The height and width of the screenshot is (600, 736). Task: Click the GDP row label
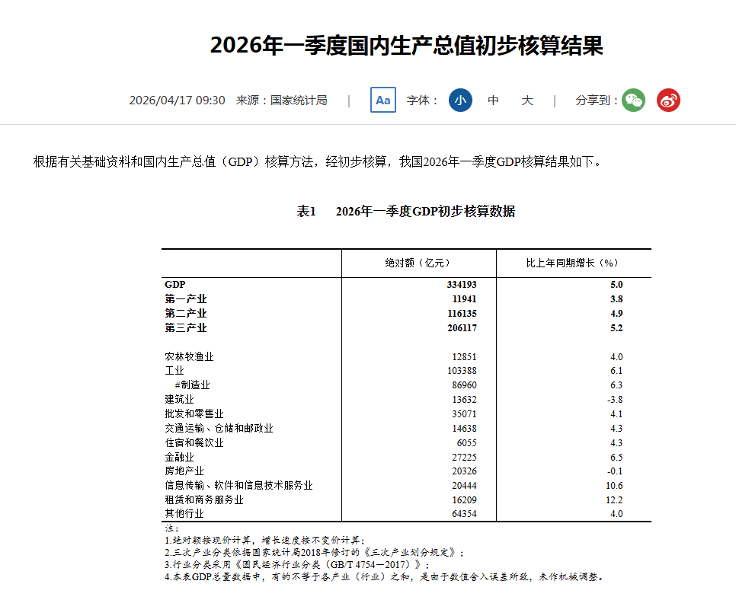tap(175, 284)
